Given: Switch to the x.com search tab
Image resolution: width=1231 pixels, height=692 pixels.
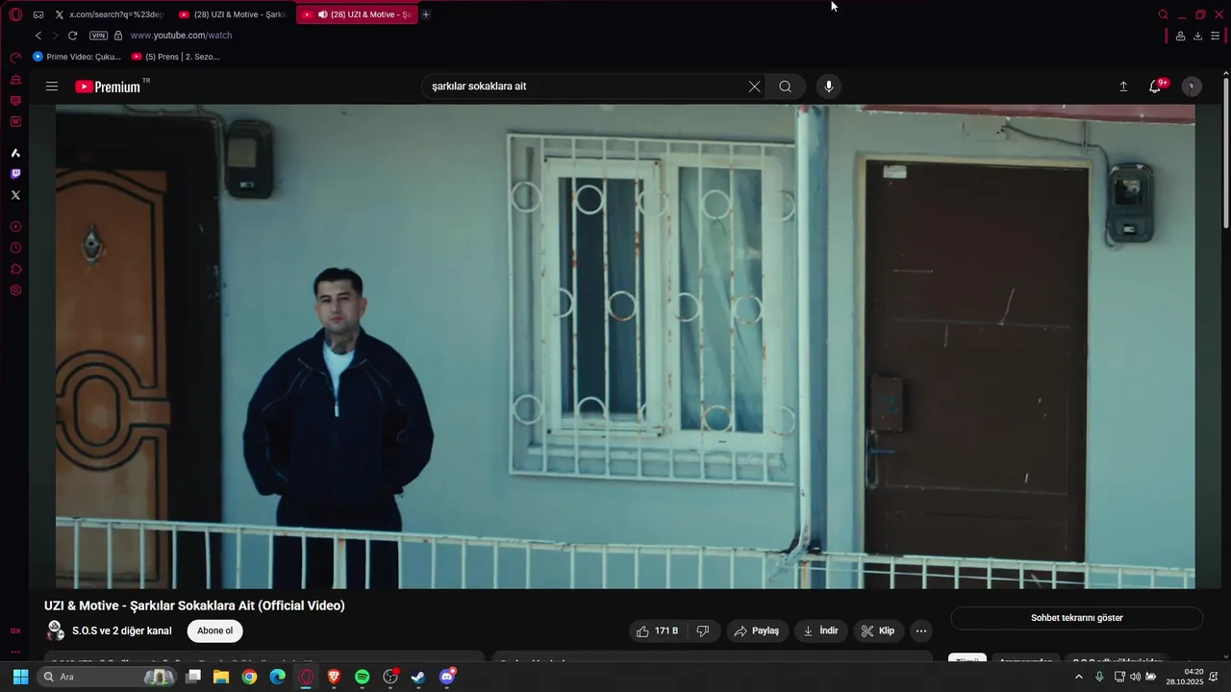Looking at the screenshot, I should click(109, 14).
